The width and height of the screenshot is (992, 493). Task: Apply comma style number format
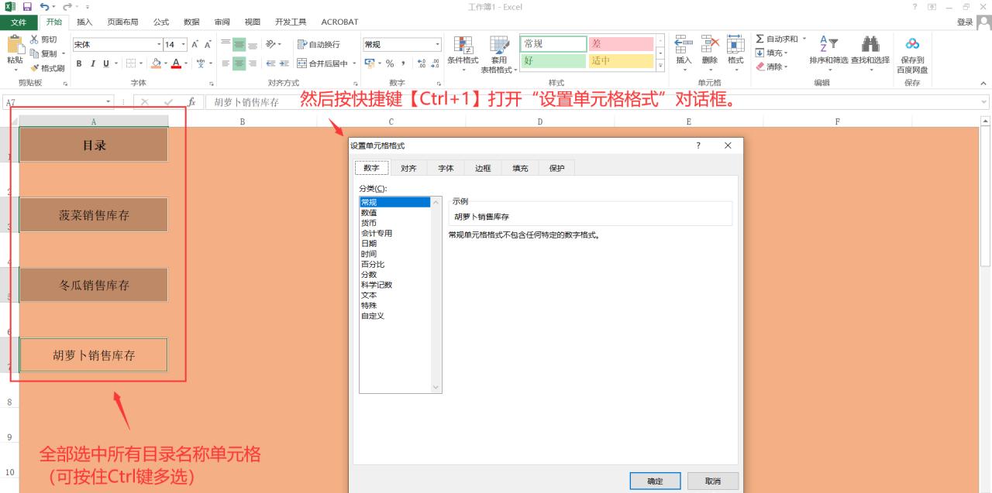click(404, 63)
